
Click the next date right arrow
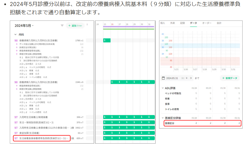click(191, 78)
